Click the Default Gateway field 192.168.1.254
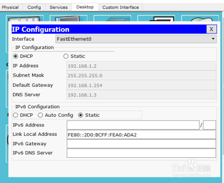This screenshot has width=224, height=183. coord(141,85)
